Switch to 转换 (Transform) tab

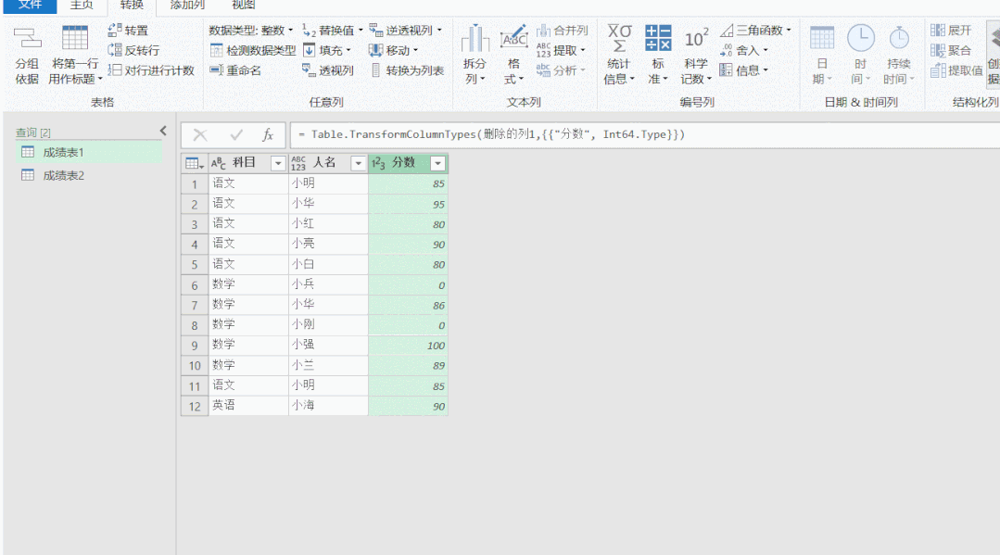(x=132, y=6)
